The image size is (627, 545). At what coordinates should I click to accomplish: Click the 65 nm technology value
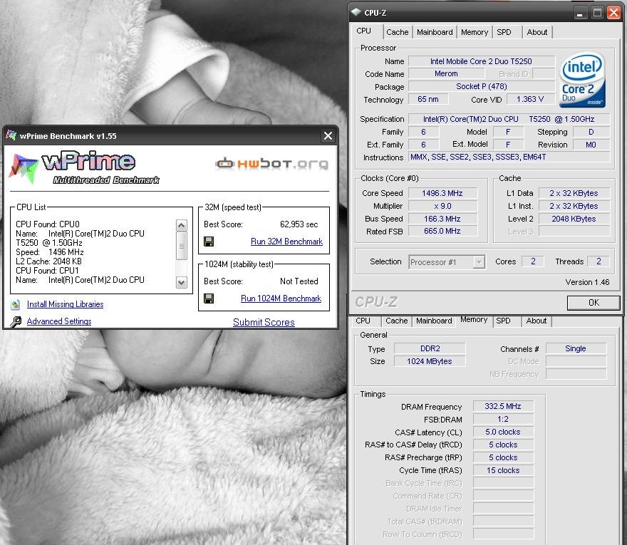coord(428,99)
